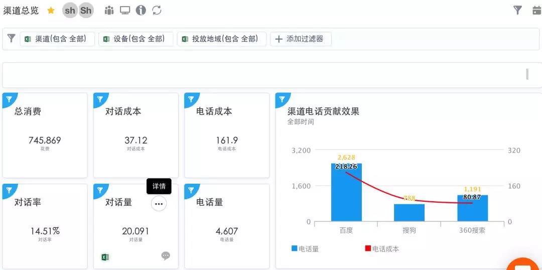The height and width of the screenshot is (270, 542).
Task: Click the 360搜索 axis label
Action: pyautogui.click(x=472, y=230)
